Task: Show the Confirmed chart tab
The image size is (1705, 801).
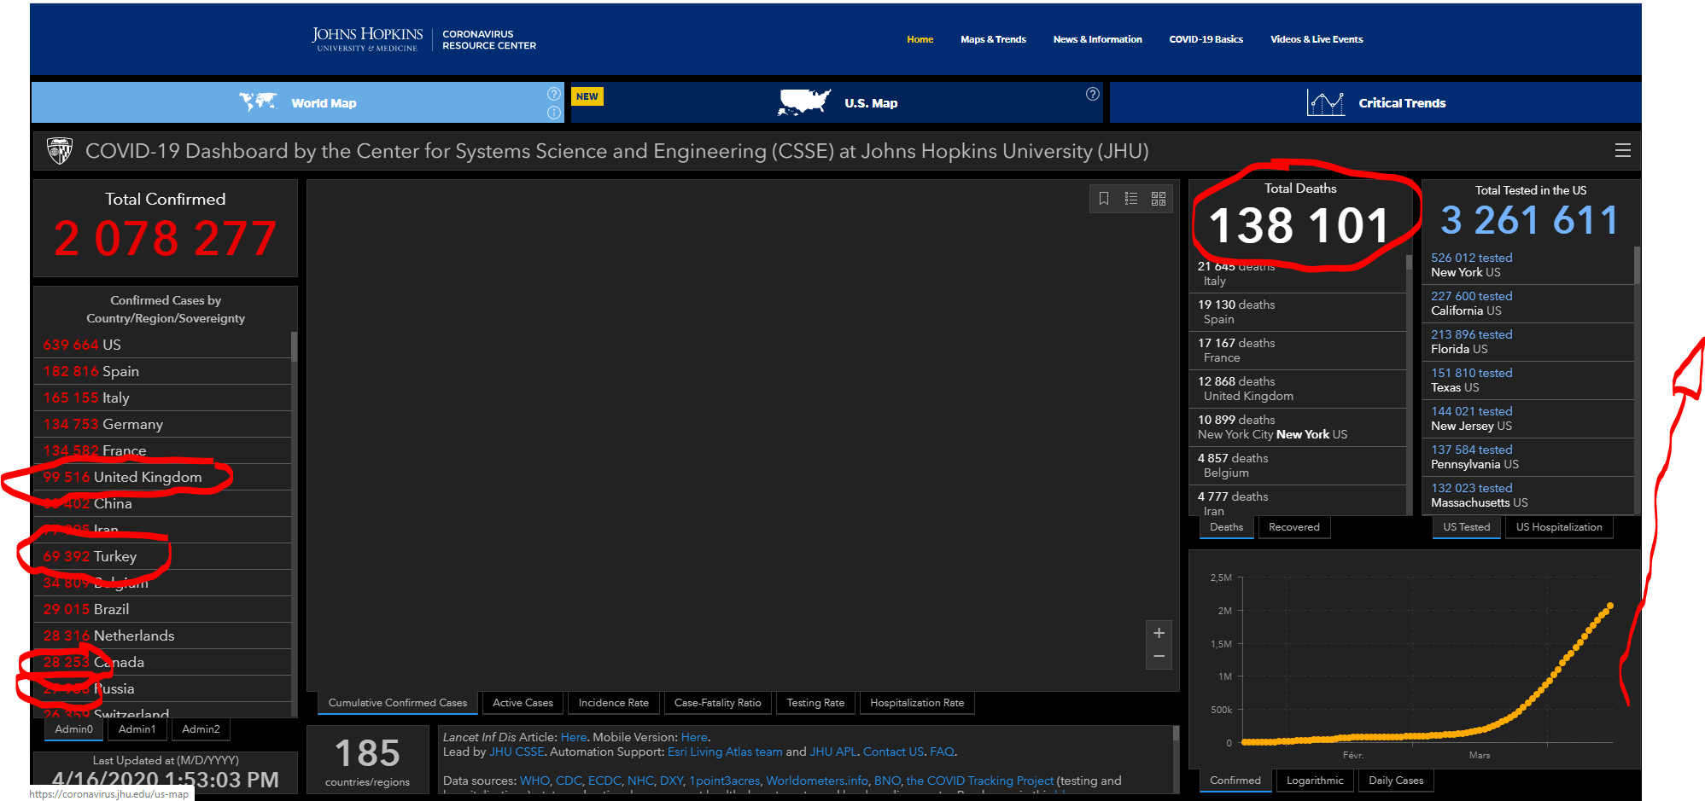Action: click(x=1235, y=781)
